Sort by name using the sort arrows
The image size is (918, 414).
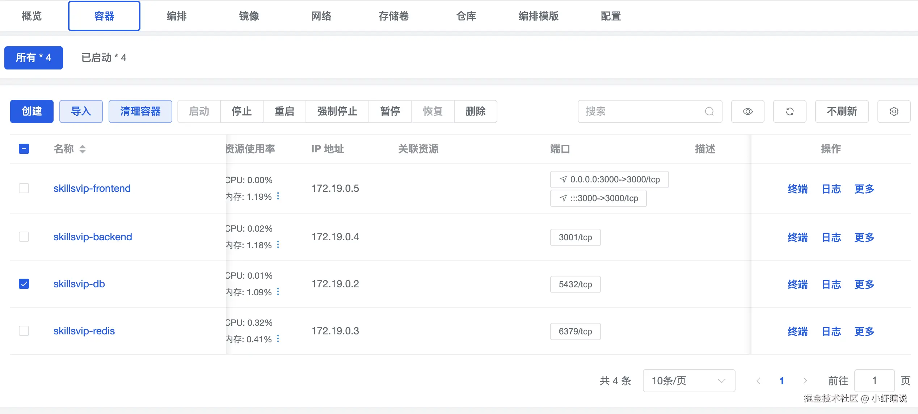[83, 149]
